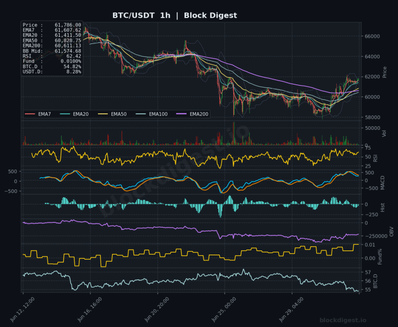Click the EMA7 legend entry
The width and height of the screenshot is (398, 327).
[x=38, y=114]
